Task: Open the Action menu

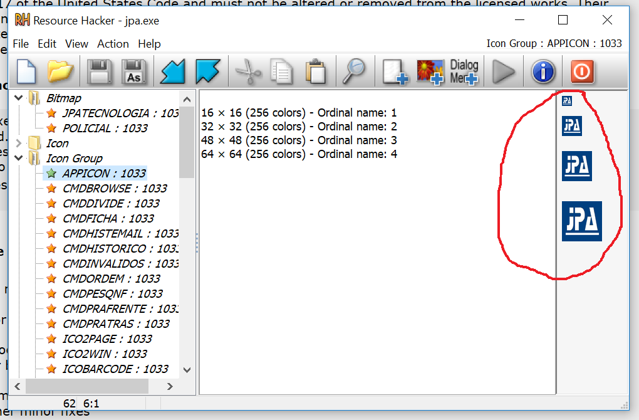Action: pos(113,44)
